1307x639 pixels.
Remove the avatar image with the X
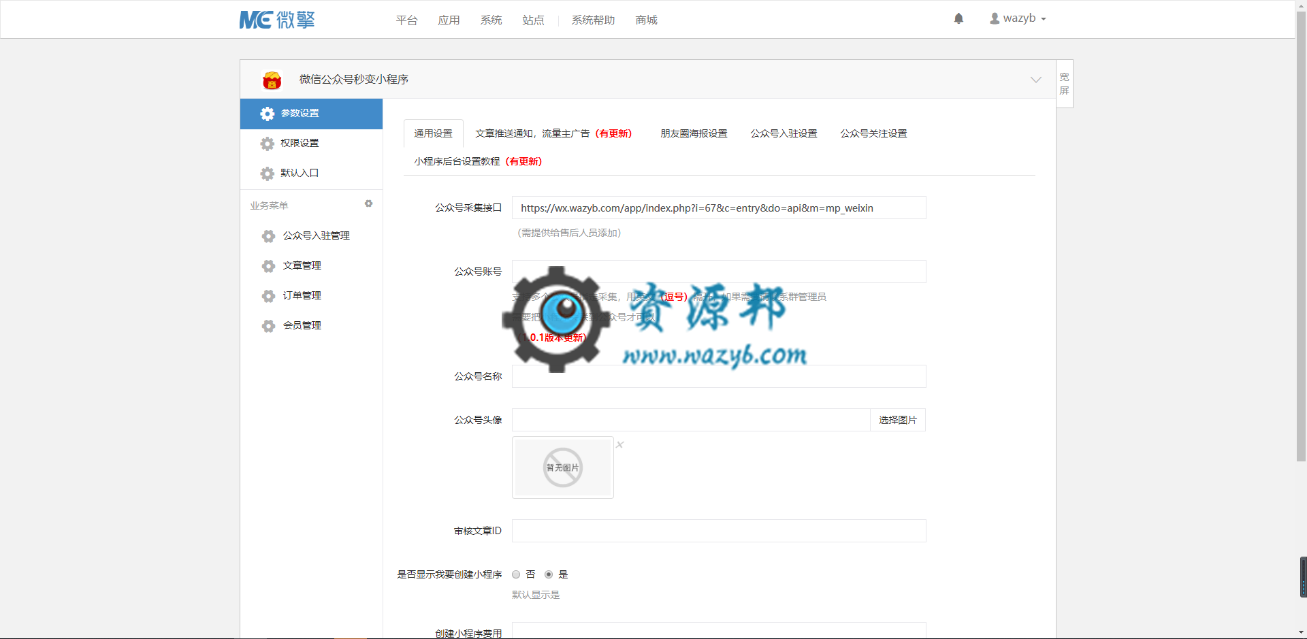click(x=619, y=444)
